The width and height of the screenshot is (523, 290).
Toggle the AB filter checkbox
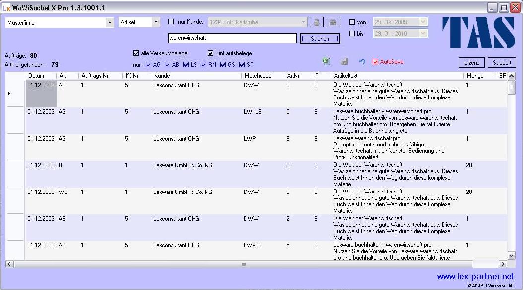167,64
